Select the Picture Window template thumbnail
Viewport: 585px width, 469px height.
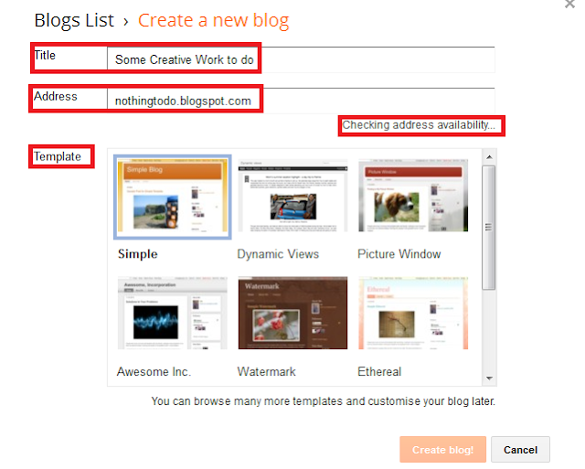[x=413, y=196]
